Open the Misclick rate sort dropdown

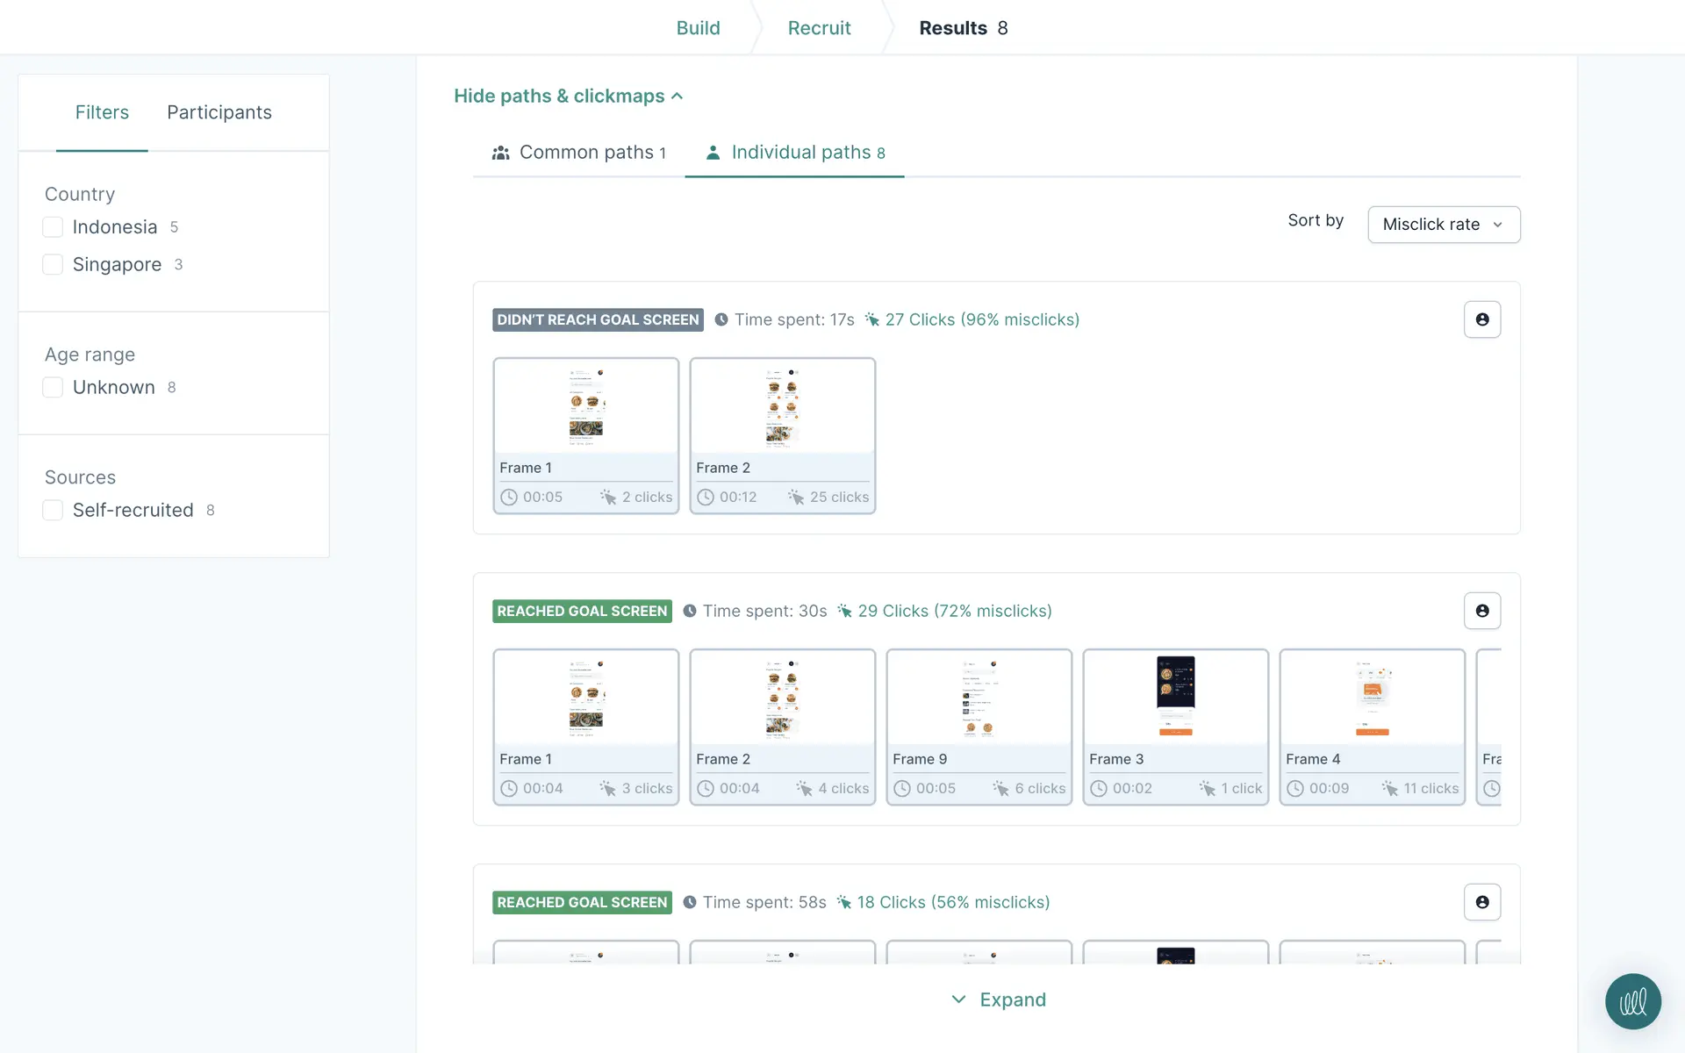[1443, 225]
